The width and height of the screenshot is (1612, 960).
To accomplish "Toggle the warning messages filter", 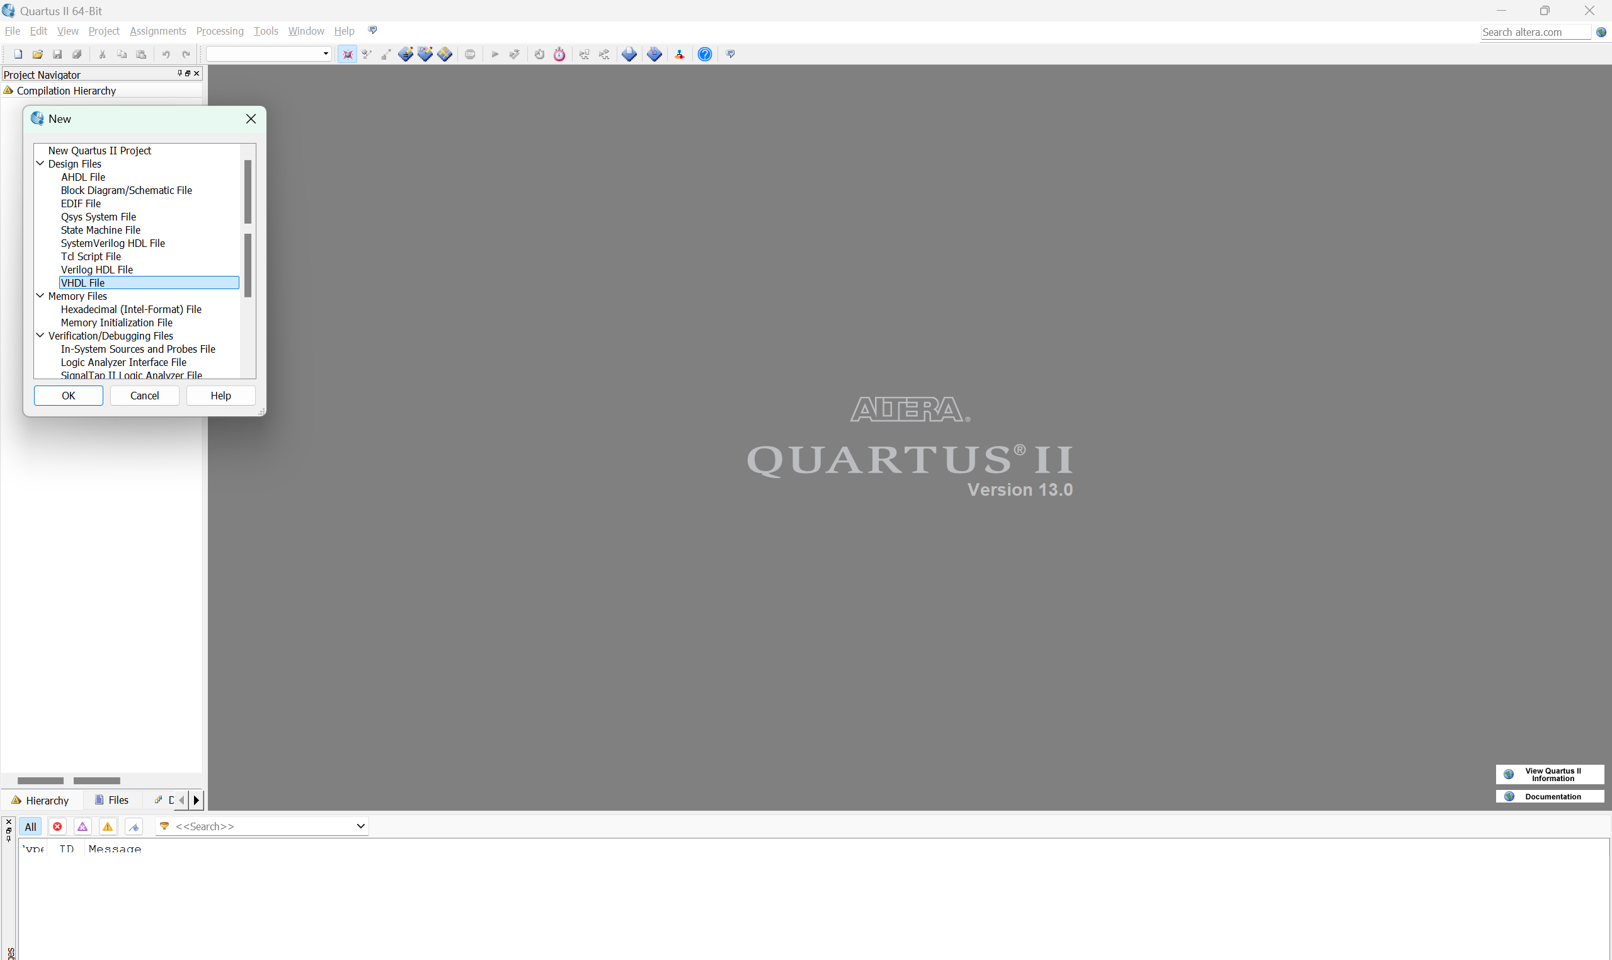I will click(x=108, y=826).
